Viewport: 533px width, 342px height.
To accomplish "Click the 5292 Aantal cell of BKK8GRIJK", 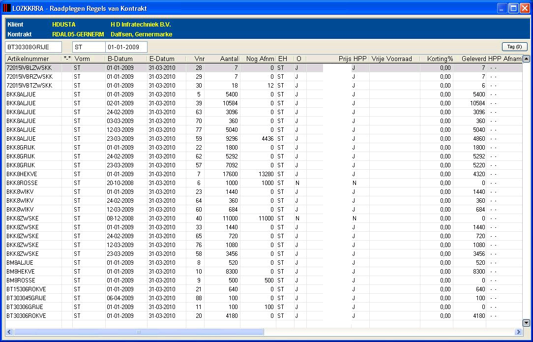I will [222, 156].
